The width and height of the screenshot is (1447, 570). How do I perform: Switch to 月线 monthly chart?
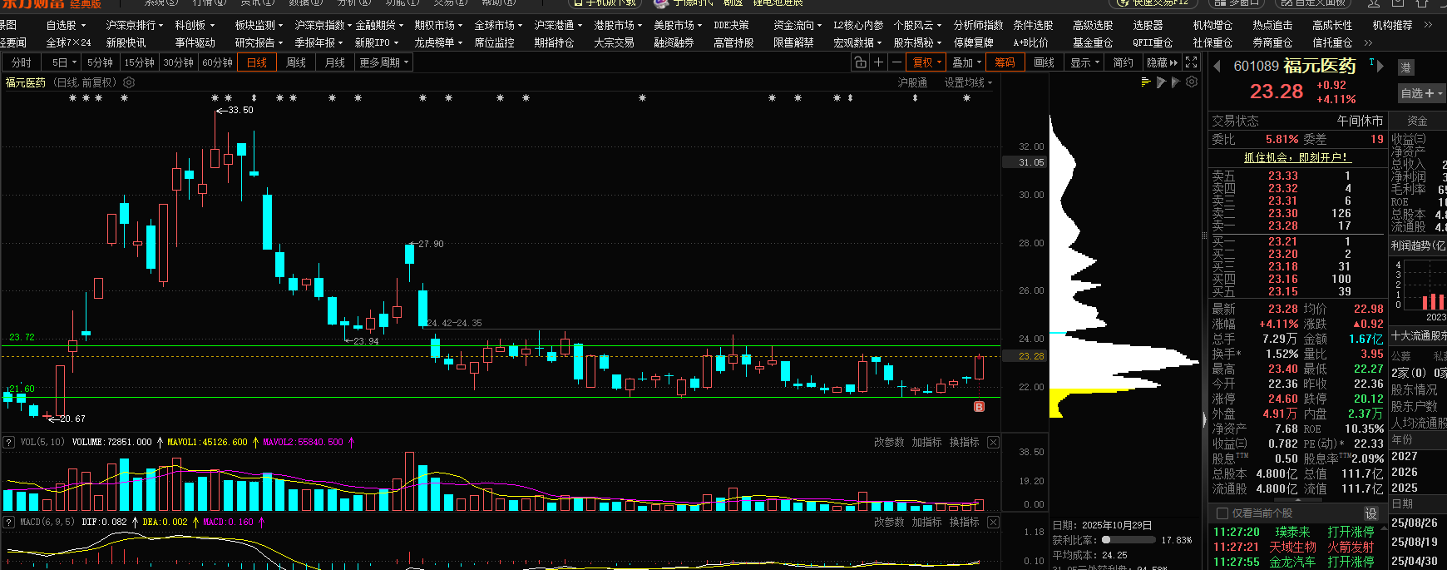point(334,62)
